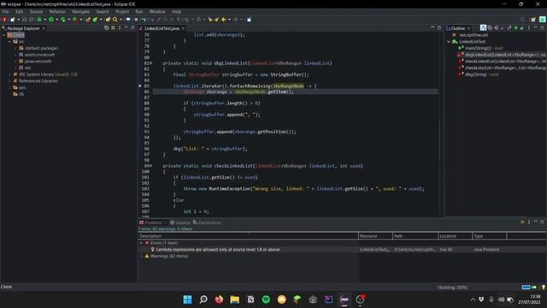
Task: Open the Refactor menu
Action: pyautogui.click(x=57, y=11)
